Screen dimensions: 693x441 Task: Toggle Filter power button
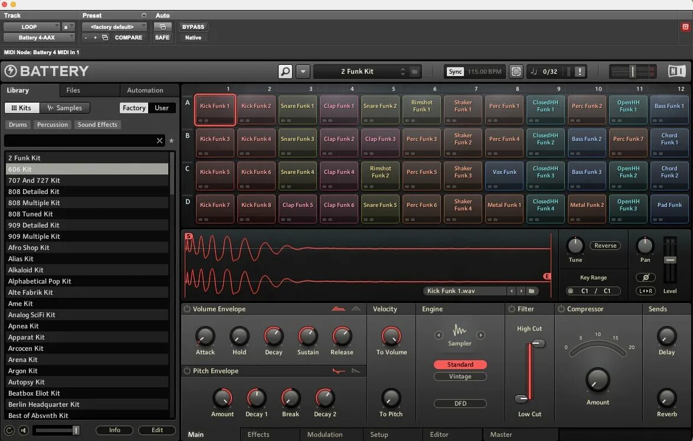tap(512, 309)
